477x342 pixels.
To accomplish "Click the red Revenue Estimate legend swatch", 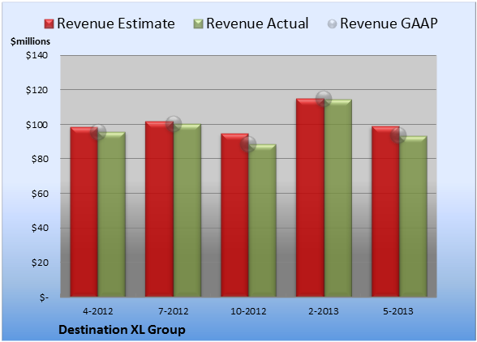I will (x=49, y=24).
